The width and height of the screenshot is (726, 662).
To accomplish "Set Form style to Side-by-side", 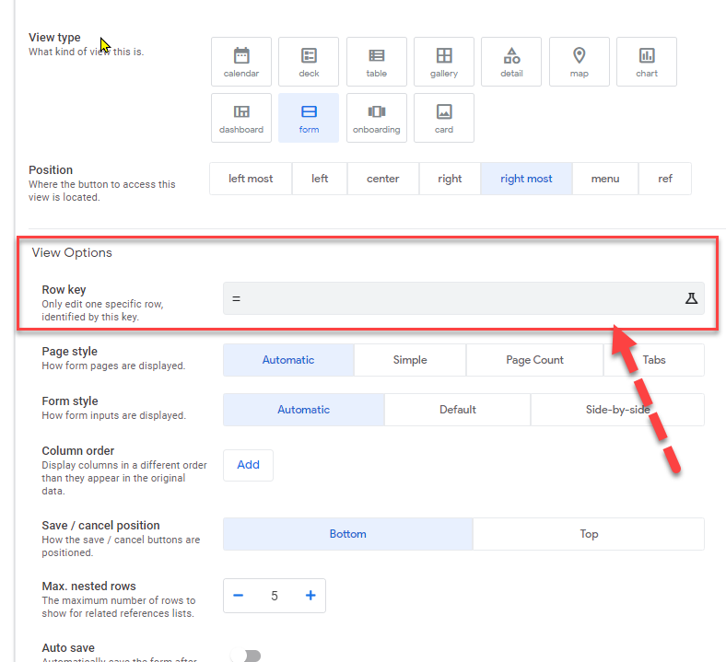I will (x=617, y=410).
